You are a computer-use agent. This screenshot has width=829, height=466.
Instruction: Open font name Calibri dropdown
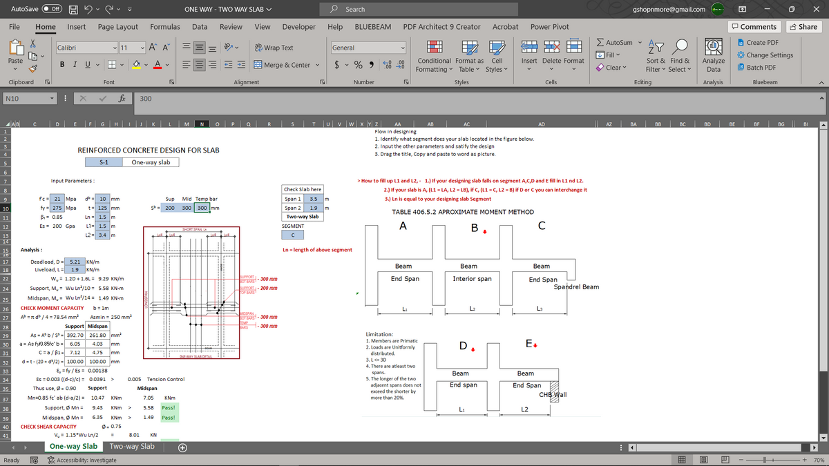pyautogui.click(x=115, y=48)
